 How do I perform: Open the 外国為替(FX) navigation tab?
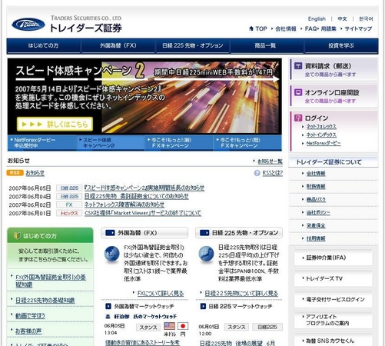tap(118, 45)
